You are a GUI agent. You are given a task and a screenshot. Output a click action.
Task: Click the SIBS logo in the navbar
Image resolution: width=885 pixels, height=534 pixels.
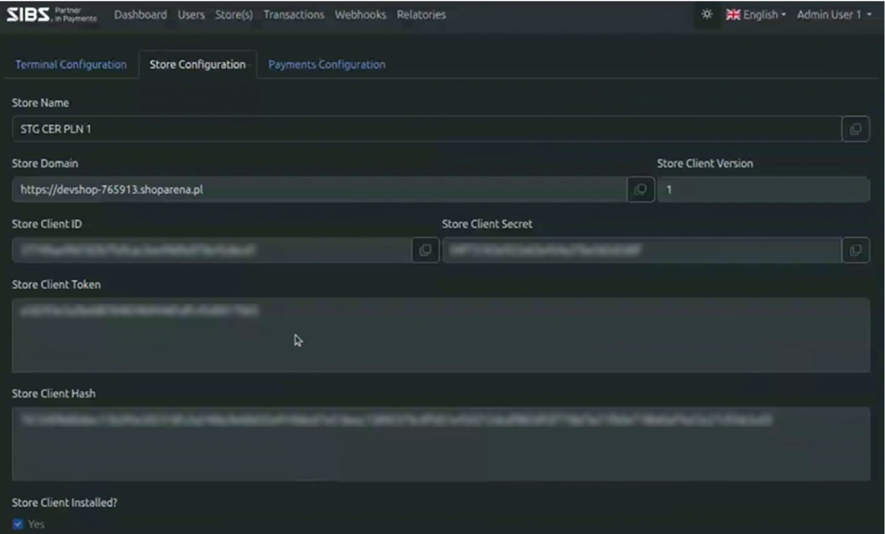coord(51,14)
